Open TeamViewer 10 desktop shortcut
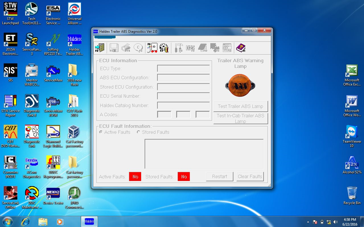 point(352,136)
